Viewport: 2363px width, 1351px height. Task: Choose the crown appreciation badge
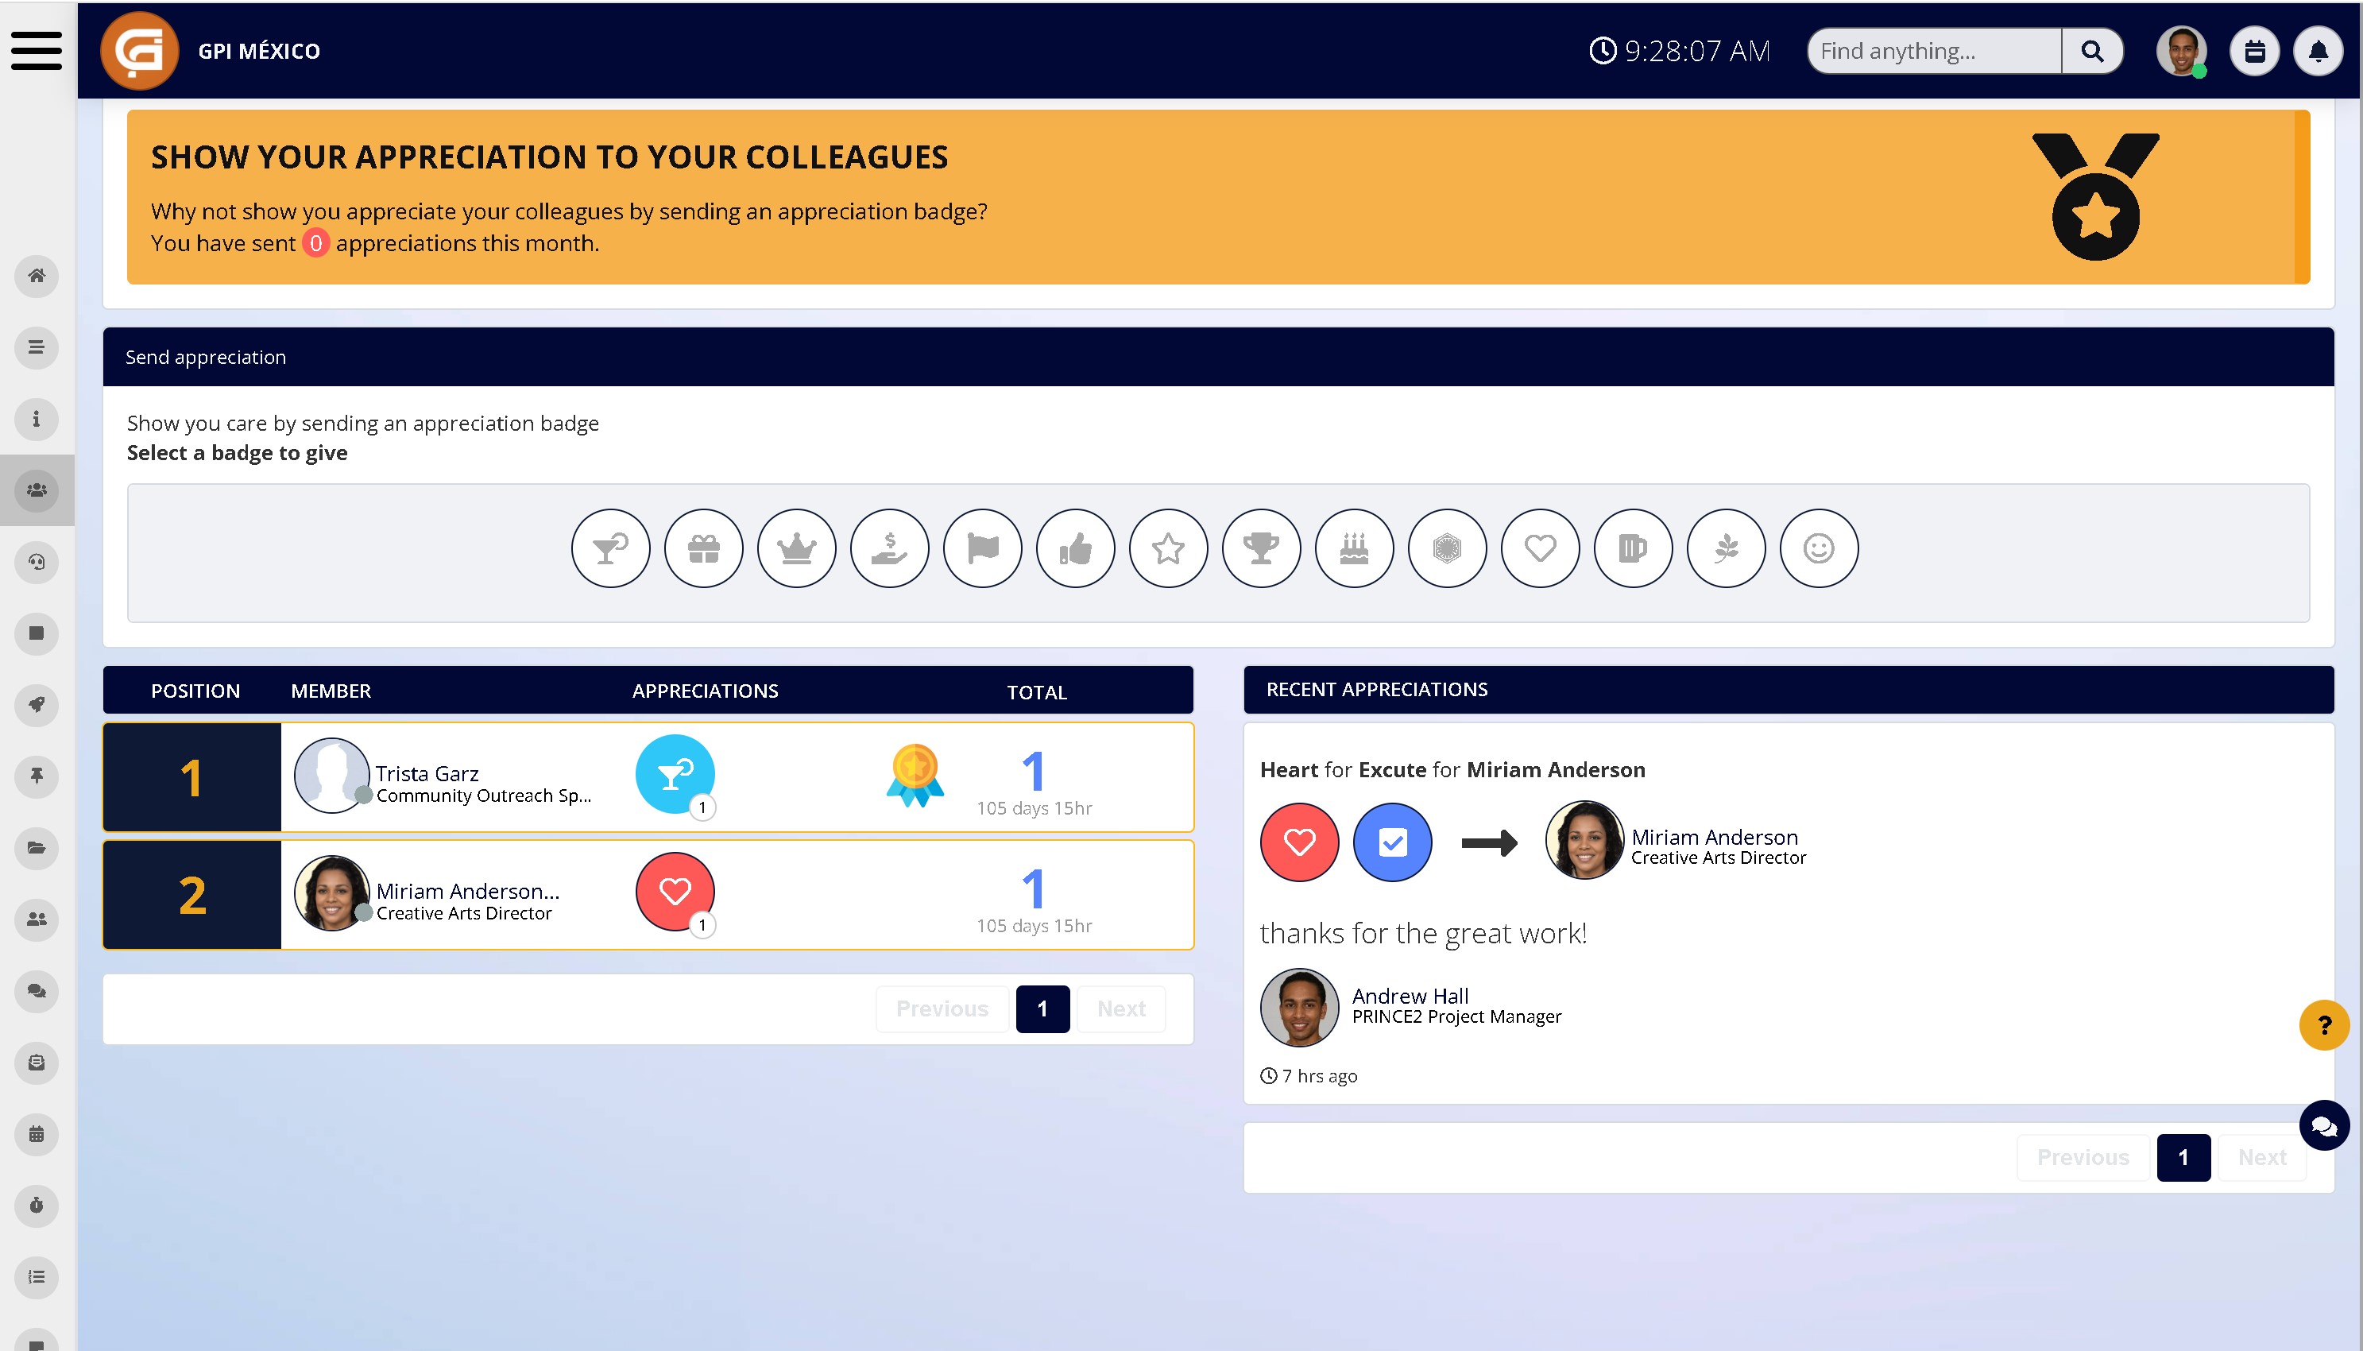[x=795, y=548]
